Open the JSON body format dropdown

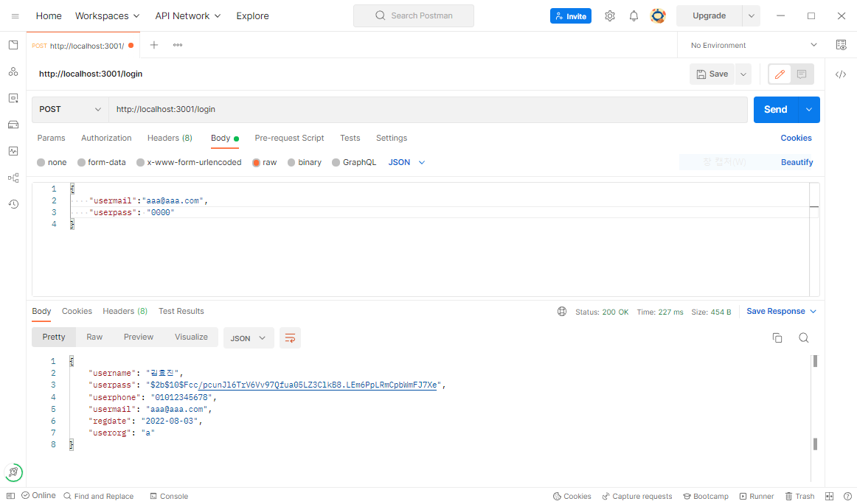[x=406, y=162]
